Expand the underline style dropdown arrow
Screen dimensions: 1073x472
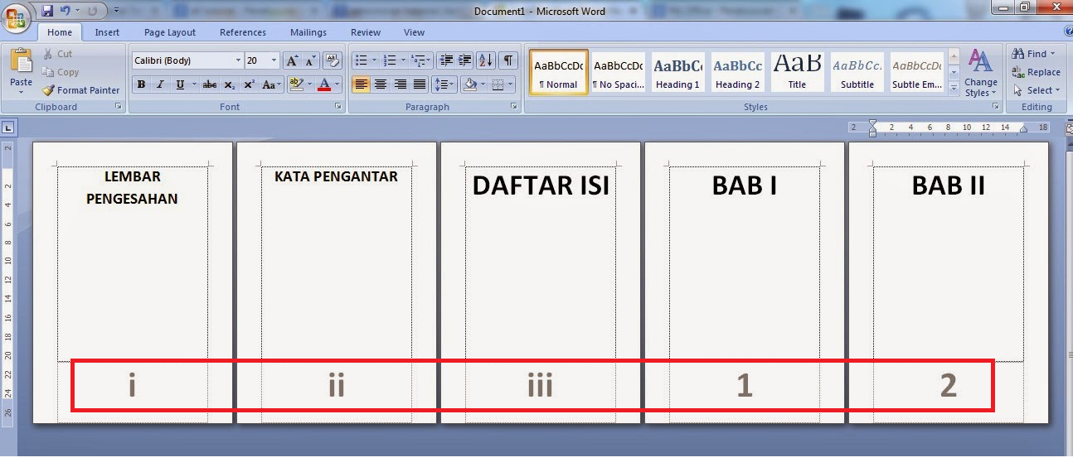[x=194, y=84]
